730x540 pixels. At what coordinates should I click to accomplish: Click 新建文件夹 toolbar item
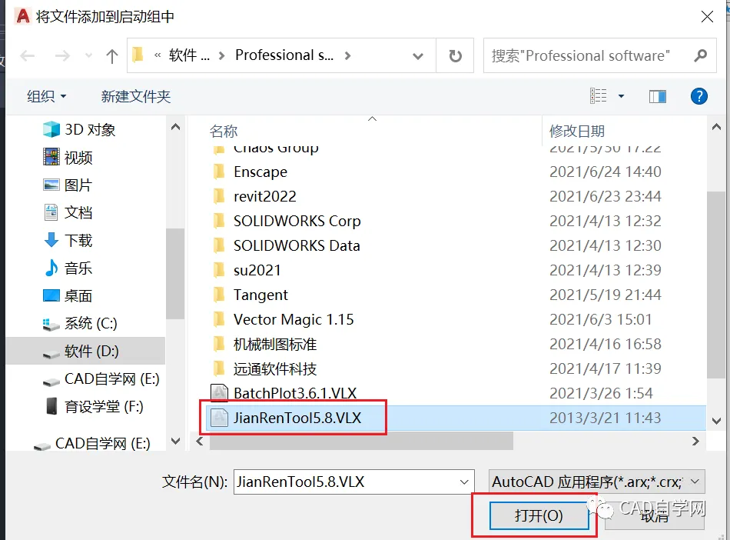tap(136, 96)
